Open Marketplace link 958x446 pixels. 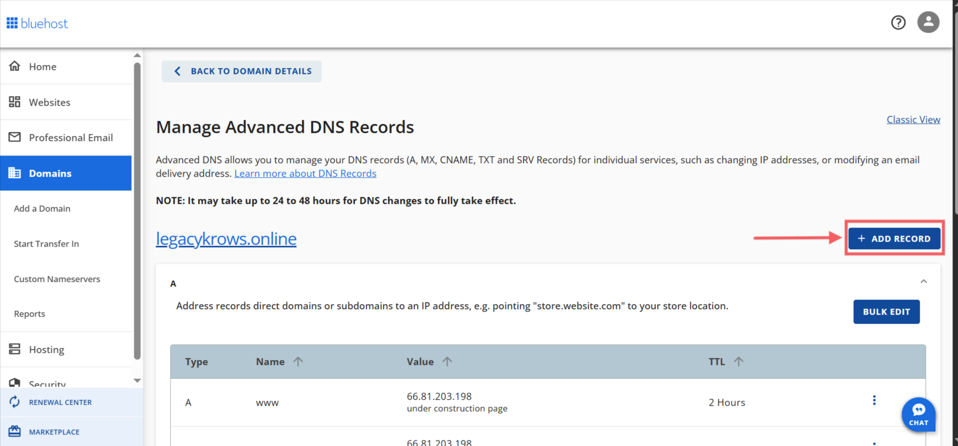pos(54,432)
